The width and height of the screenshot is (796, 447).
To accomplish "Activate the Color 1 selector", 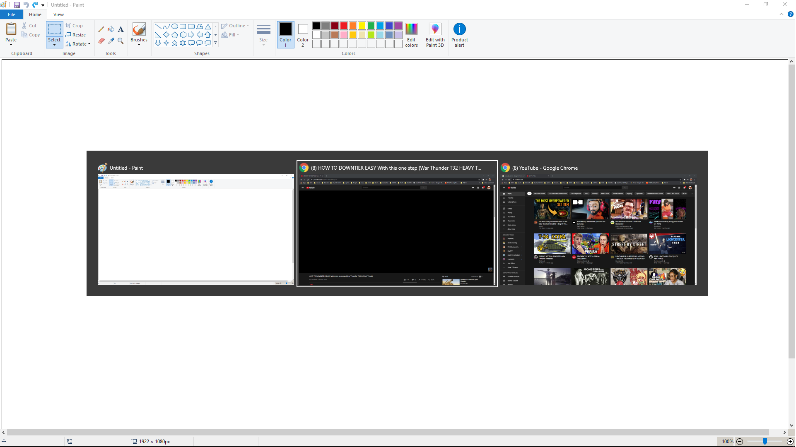I will (x=285, y=35).
